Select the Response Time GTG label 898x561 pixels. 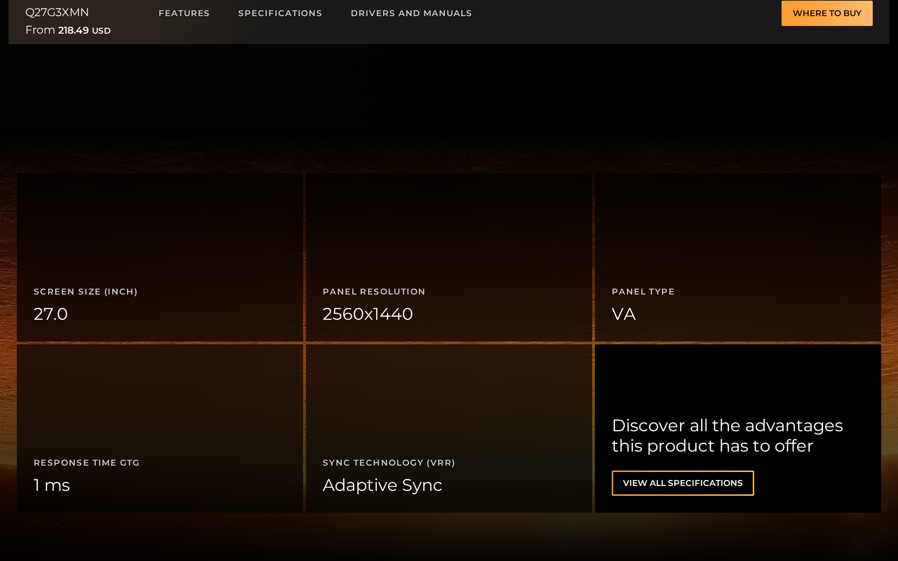click(86, 463)
